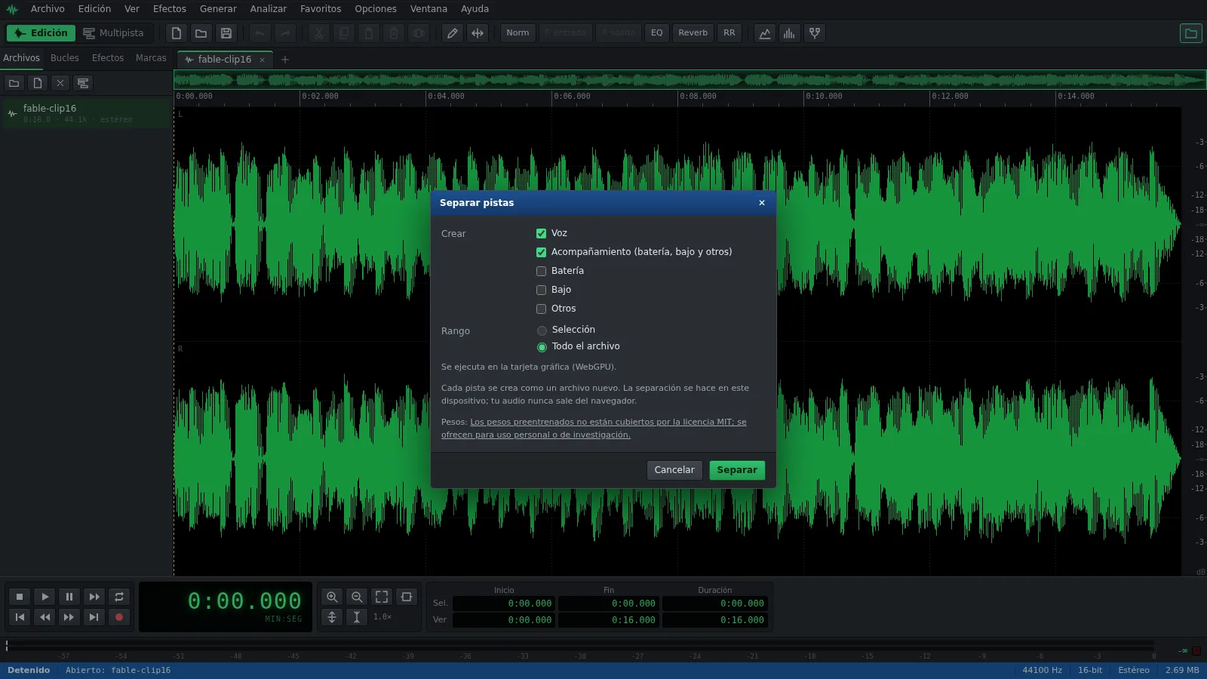The width and height of the screenshot is (1207, 679).
Task: Zoom in horizontally with the magnifier plus
Action: click(x=332, y=597)
